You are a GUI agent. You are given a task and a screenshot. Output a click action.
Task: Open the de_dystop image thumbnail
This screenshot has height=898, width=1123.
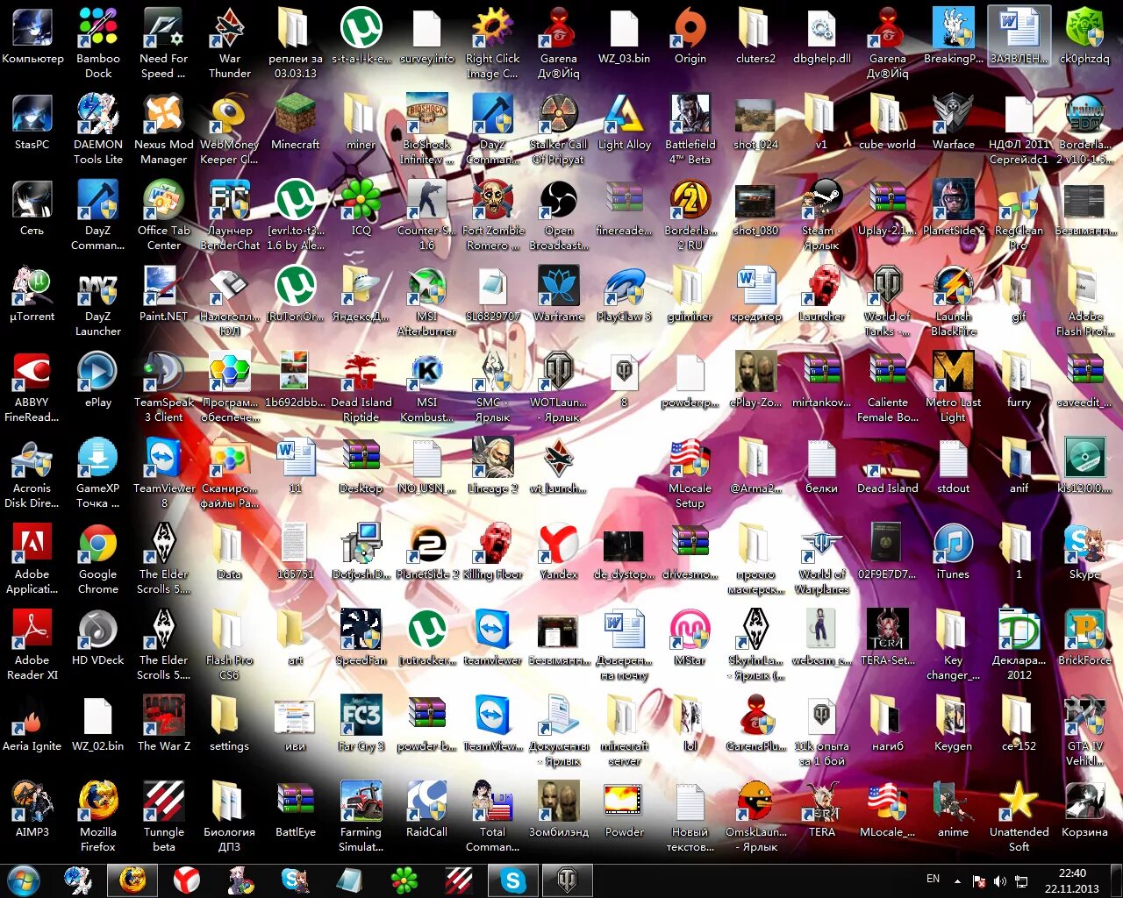(x=625, y=552)
